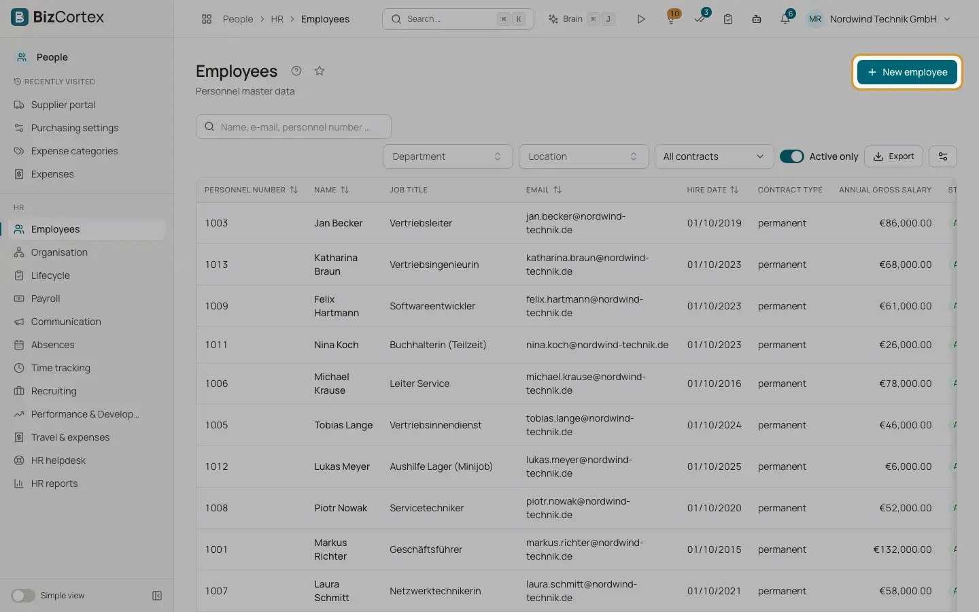Click the play icon in the top bar
This screenshot has width=979, height=612.
pos(640,19)
